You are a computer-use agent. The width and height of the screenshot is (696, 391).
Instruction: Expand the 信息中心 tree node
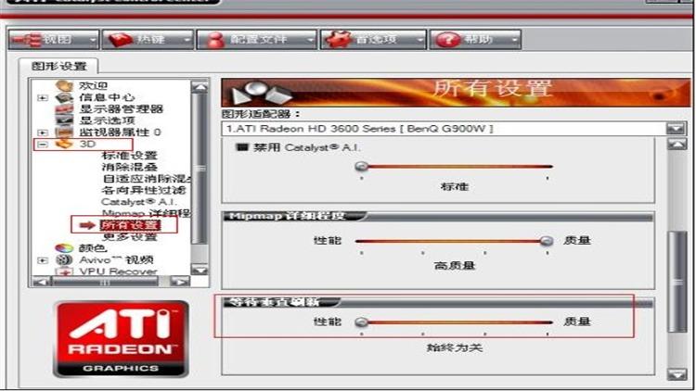click(x=43, y=97)
